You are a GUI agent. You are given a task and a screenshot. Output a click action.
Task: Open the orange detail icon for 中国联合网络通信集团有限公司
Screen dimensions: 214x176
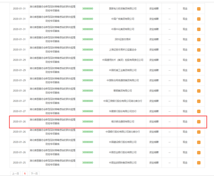(199, 81)
